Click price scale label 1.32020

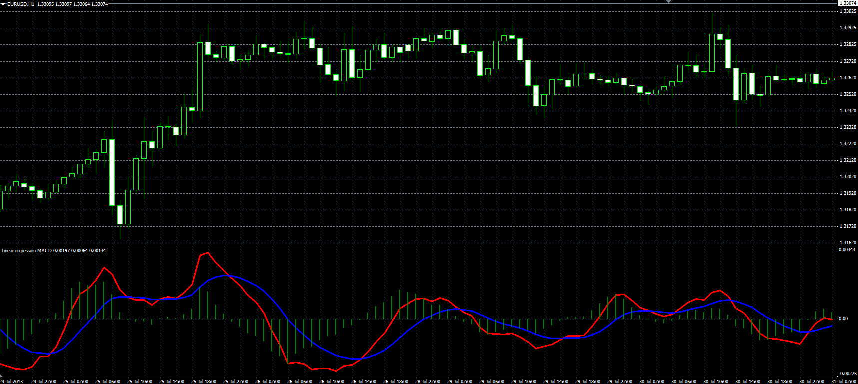(x=847, y=177)
